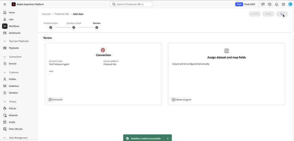Click the Home house icon
The image size is (294, 141).
coord(5,12)
